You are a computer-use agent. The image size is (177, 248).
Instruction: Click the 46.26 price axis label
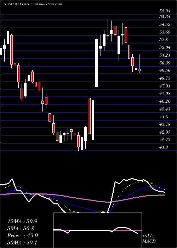[x=165, y=101]
